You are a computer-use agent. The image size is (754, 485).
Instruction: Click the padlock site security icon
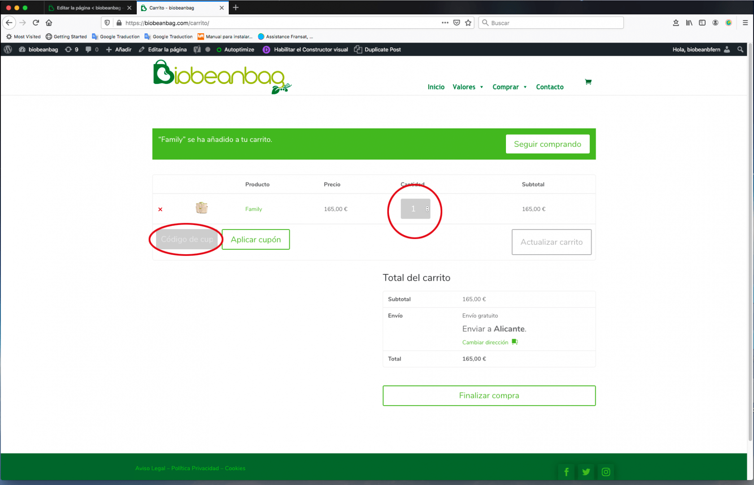[x=119, y=23]
